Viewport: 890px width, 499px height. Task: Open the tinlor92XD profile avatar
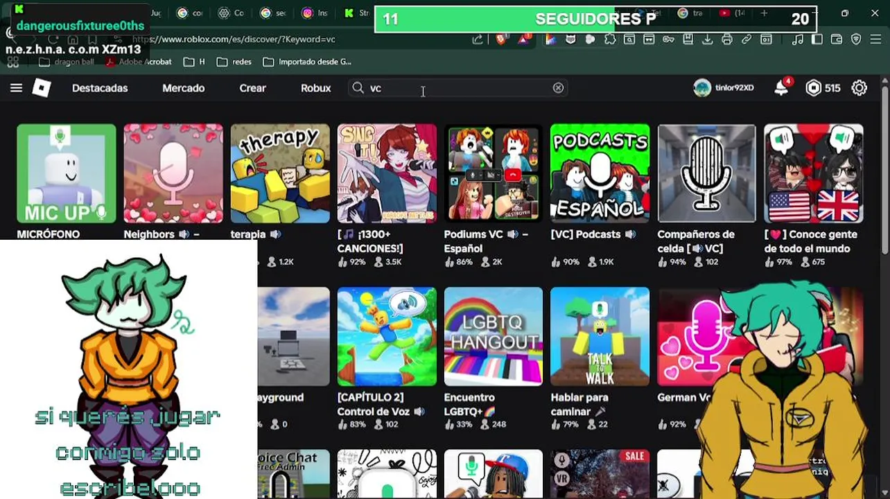click(x=702, y=88)
